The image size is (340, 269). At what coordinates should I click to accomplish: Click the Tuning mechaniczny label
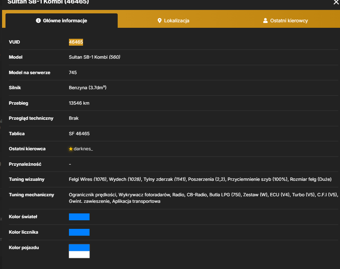tap(32, 195)
